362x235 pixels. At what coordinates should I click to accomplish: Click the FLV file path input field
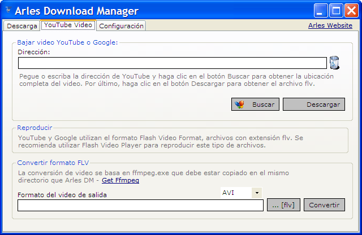pyautogui.click(x=140, y=205)
